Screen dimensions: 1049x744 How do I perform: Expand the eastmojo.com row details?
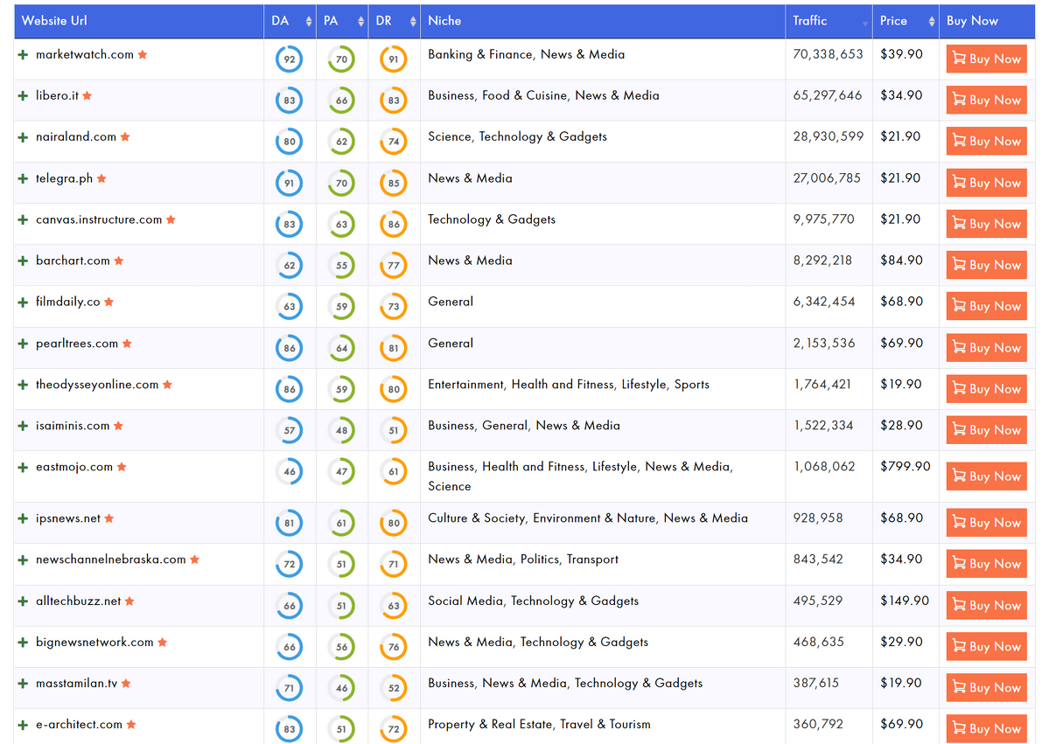pos(23,467)
